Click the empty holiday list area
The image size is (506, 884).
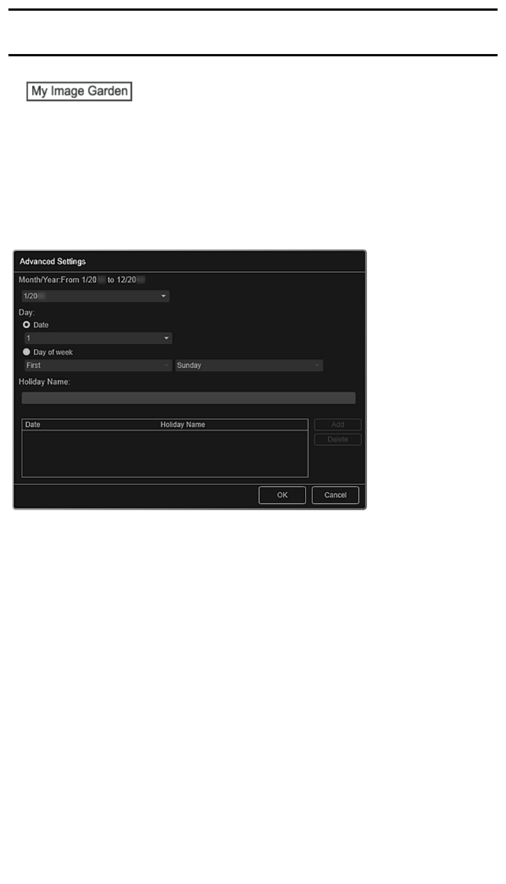pos(165,454)
